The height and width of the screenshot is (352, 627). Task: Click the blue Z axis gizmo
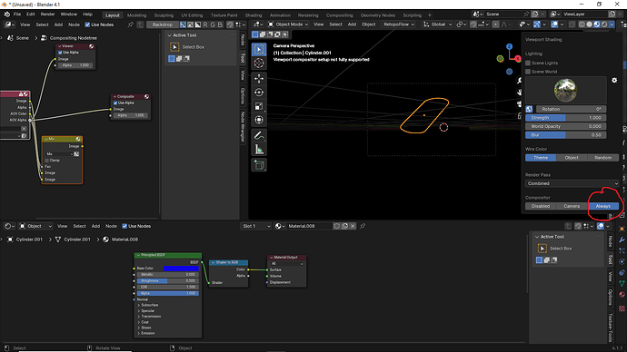point(509,46)
